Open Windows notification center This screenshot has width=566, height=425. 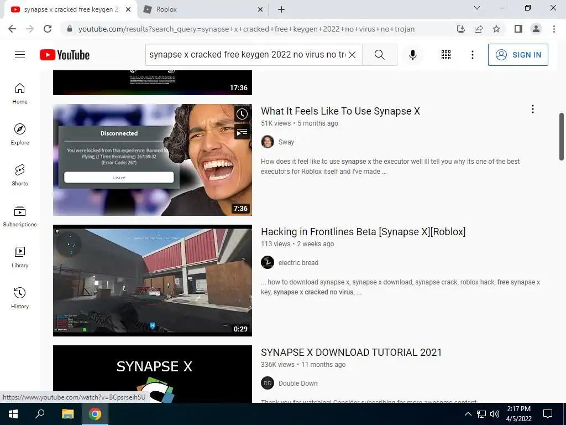548,414
